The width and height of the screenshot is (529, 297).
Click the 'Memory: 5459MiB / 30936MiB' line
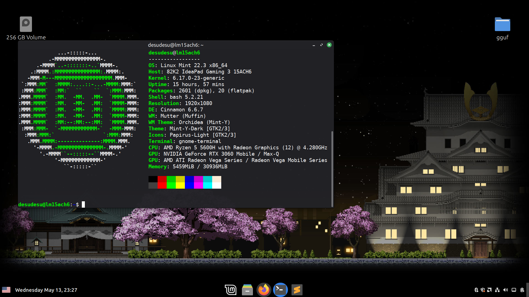coord(188,166)
